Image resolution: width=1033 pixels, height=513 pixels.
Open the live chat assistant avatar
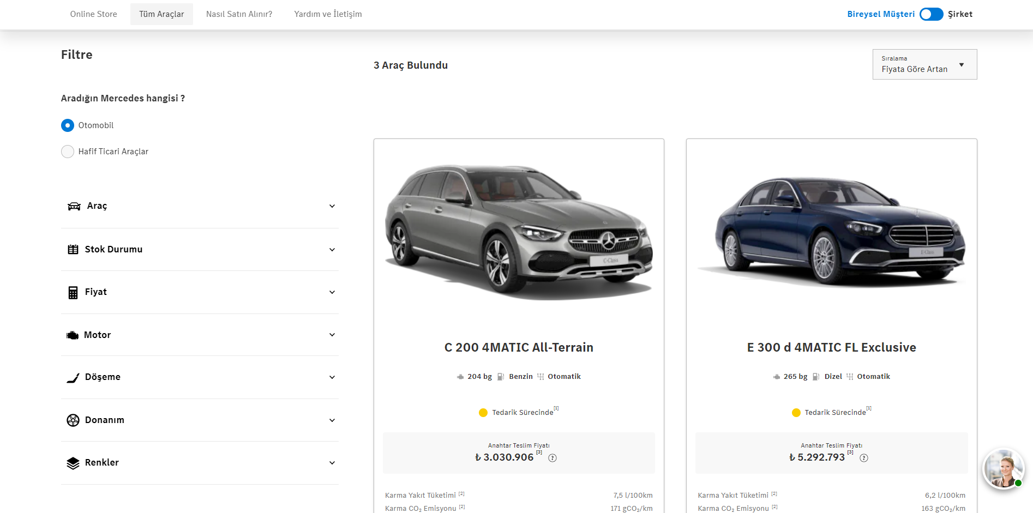[1004, 469]
